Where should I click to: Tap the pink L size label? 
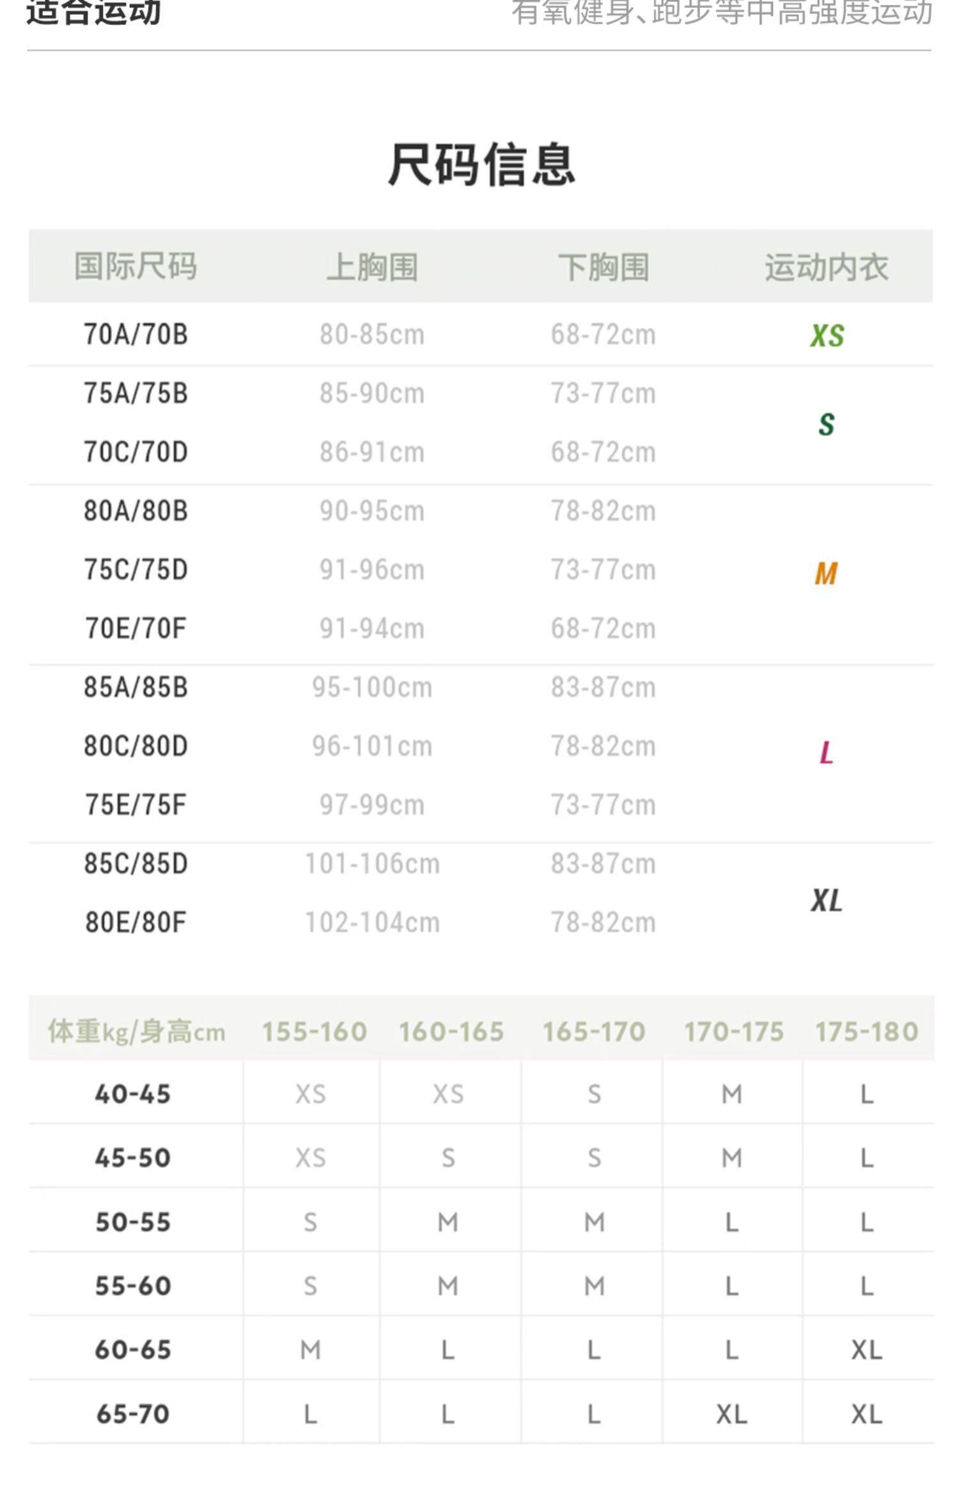826,752
